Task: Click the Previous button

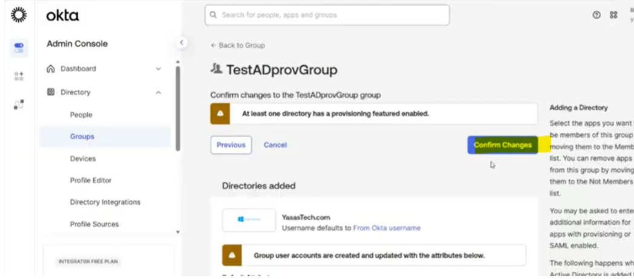Action: [230, 145]
